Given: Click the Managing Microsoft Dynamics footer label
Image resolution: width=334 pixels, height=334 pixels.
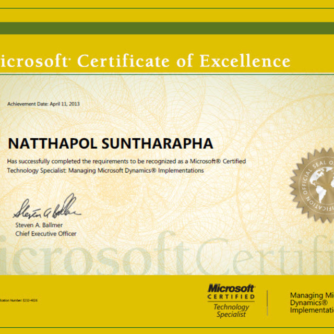Looking at the screenshot, I should pyautogui.click(x=311, y=303).
